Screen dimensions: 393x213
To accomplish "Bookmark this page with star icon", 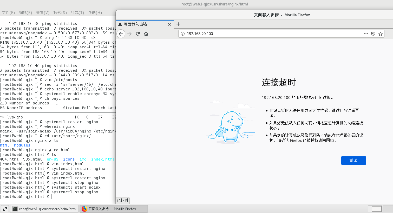I will pos(381,34).
